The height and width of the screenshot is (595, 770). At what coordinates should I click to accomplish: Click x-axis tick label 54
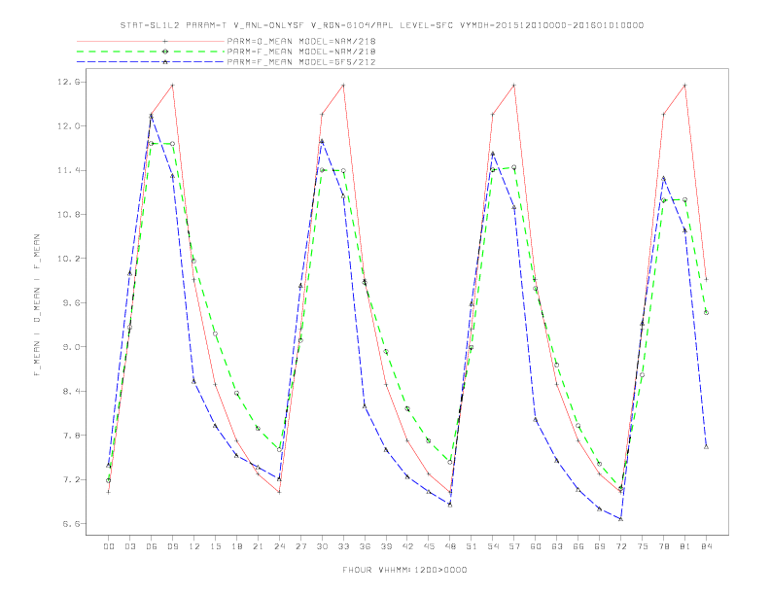point(493,546)
